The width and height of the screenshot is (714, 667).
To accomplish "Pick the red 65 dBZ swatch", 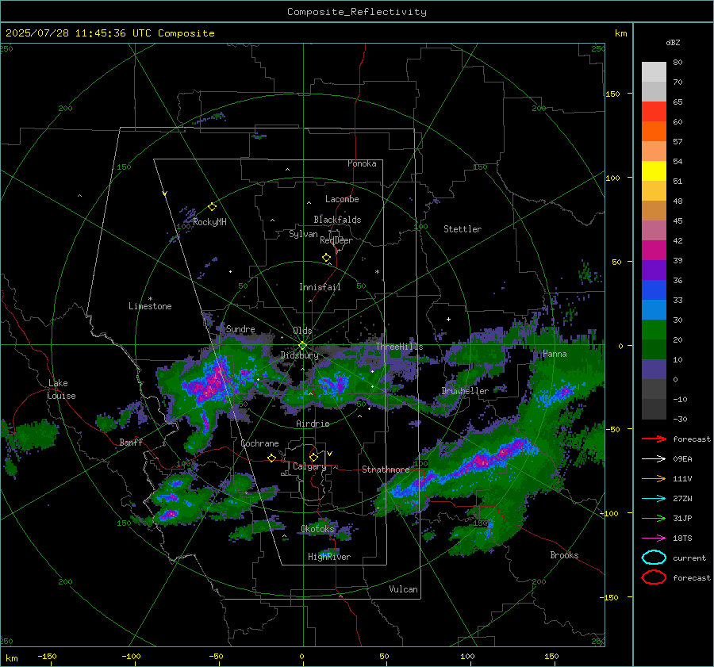I will (x=654, y=112).
